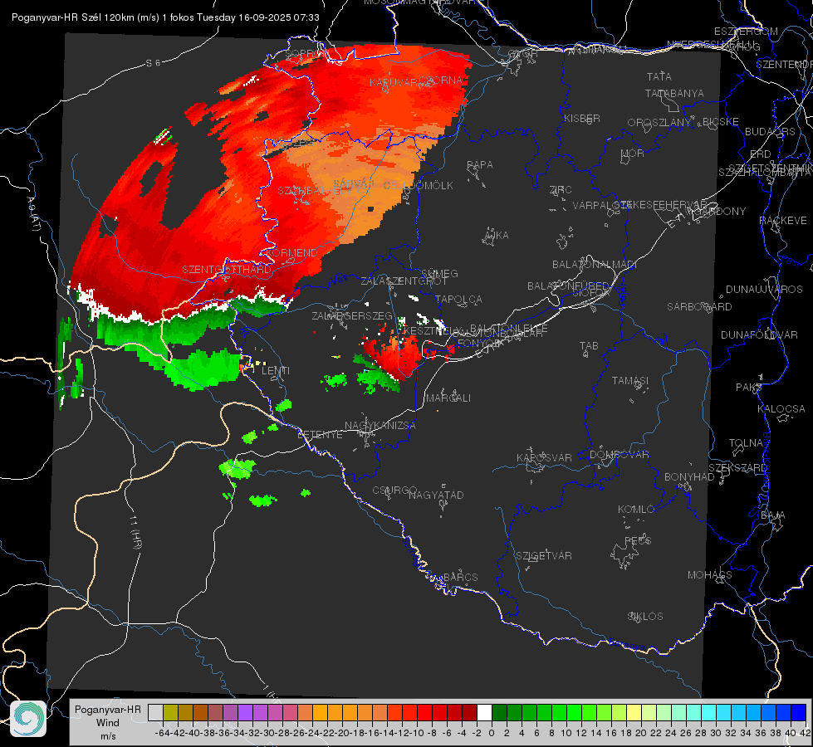Click the TAB city label

[x=589, y=346]
